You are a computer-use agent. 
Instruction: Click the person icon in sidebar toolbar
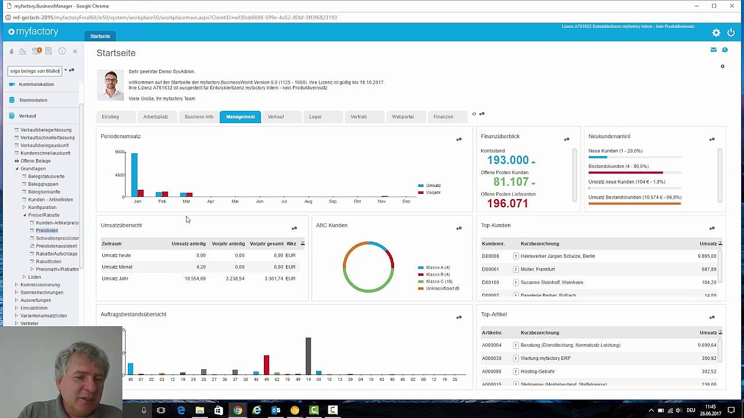coord(11,52)
